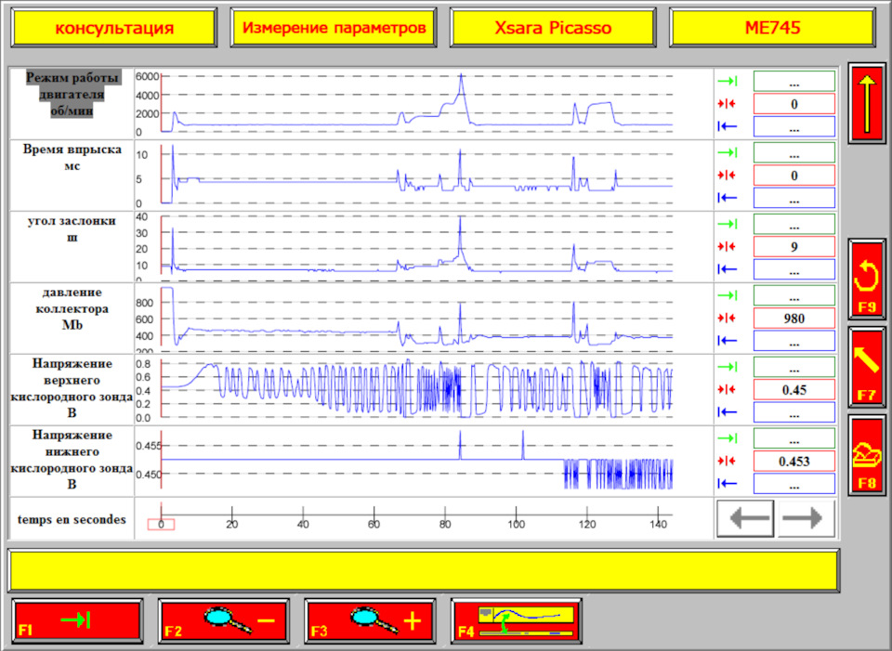Image resolution: width=892 pixels, height=651 pixels.
Task: Click the F9 return arrow button
Action: click(867, 280)
